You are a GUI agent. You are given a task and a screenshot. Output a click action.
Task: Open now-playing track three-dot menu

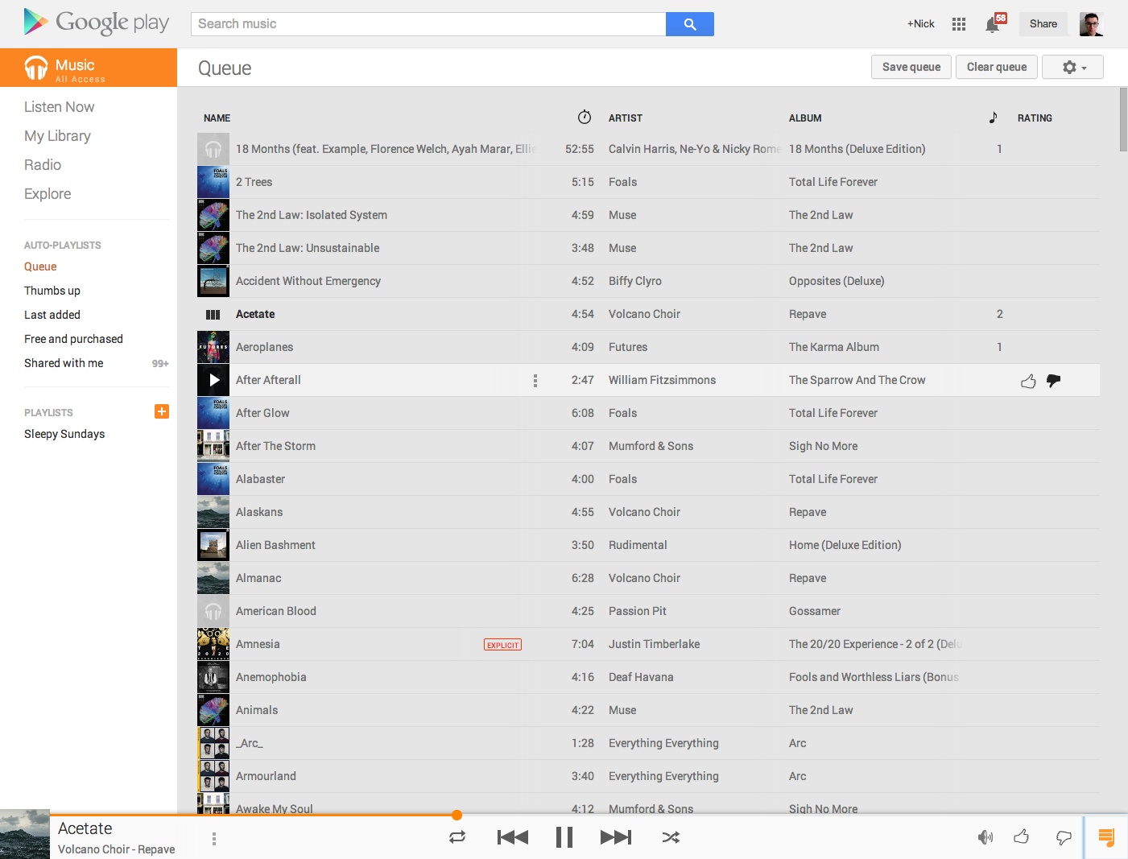(213, 838)
